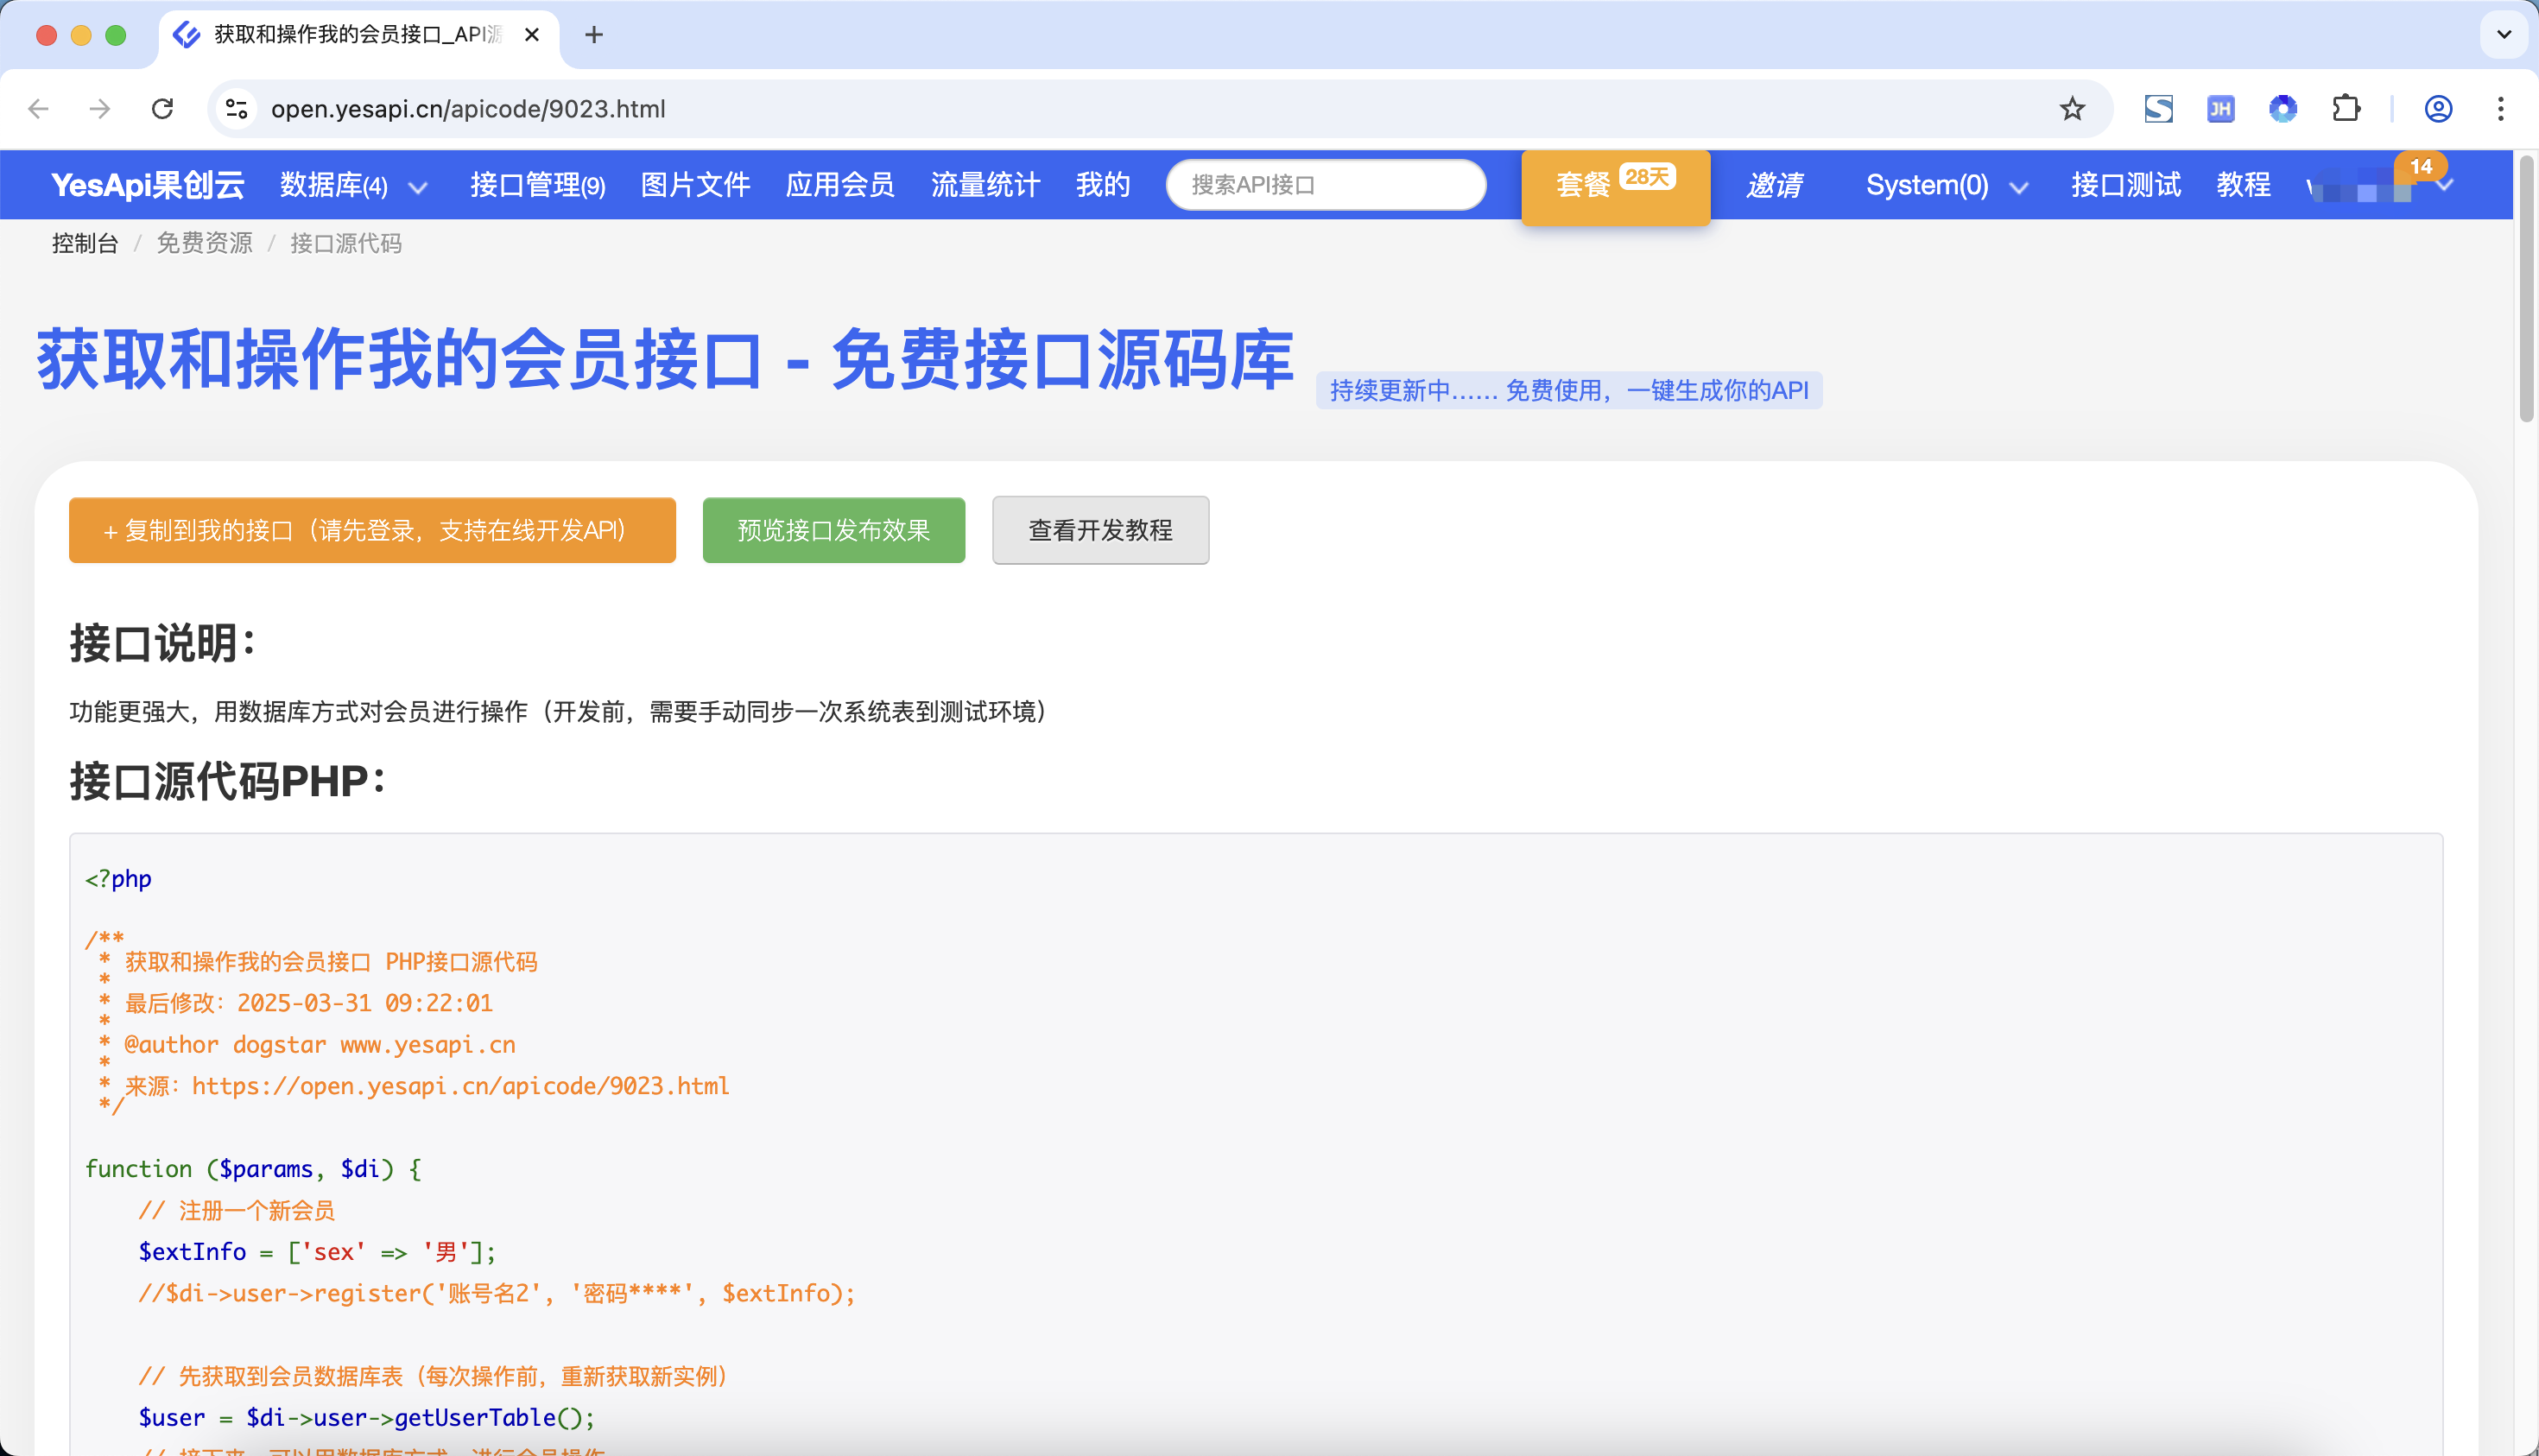Image resolution: width=2539 pixels, height=1456 pixels.
Task: Click the JH extension icon
Action: pyautogui.click(x=2220, y=108)
